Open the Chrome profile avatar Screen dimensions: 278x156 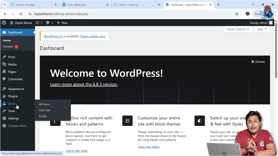coord(248,14)
